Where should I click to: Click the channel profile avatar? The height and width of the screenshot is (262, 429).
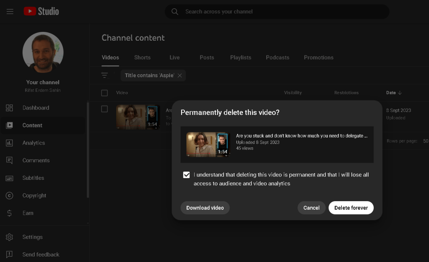43,52
